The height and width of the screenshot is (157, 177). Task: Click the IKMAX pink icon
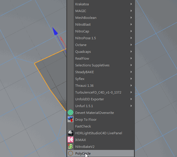click(x=71, y=140)
